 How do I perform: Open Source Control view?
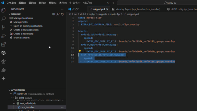coord(3,27)
